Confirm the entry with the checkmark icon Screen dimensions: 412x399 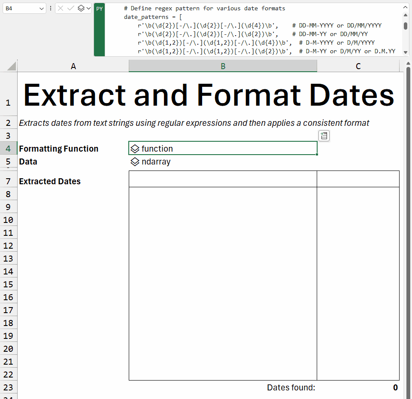71,8
